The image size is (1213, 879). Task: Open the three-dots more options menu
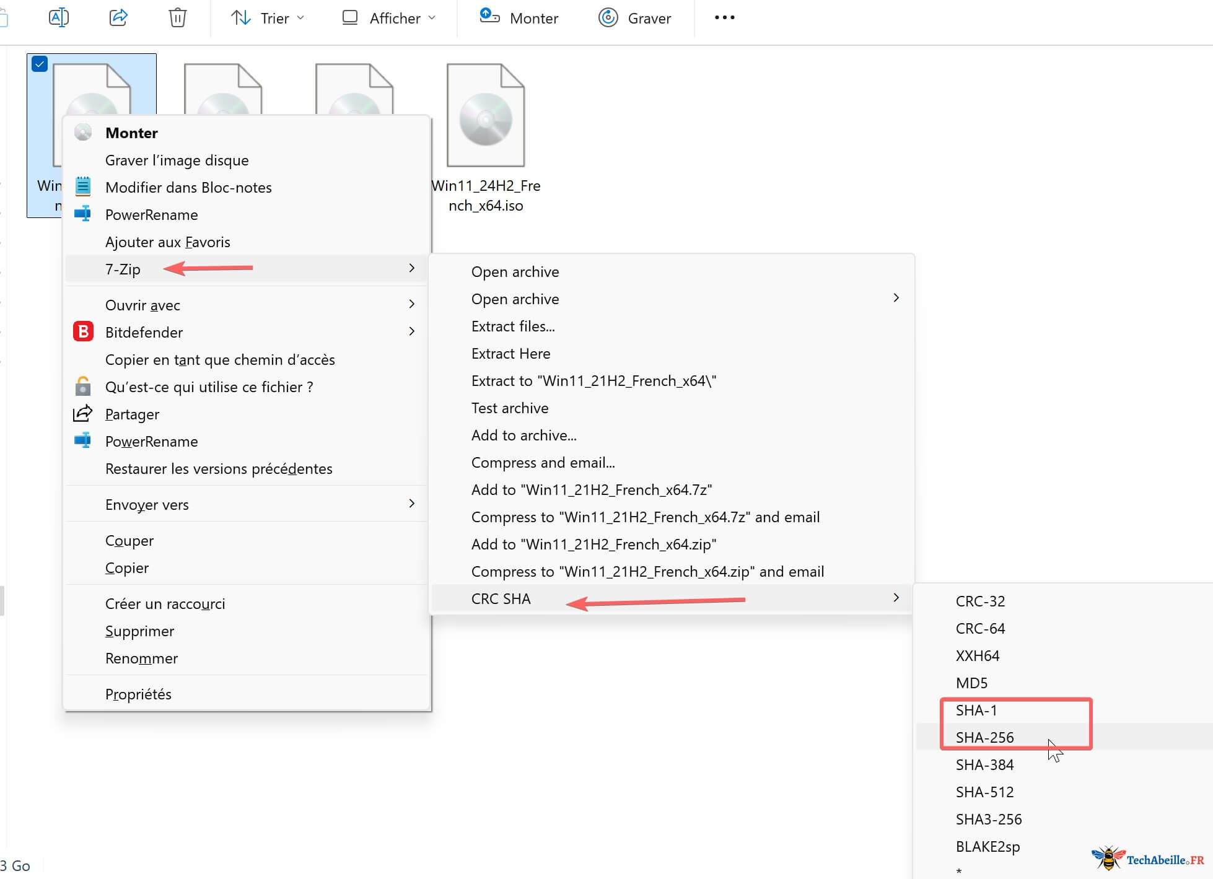pyautogui.click(x=724, y=17)
